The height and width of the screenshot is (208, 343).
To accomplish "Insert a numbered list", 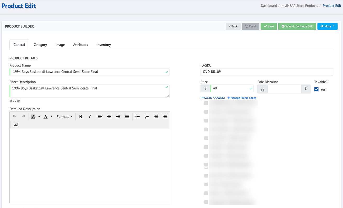I will (x=147, y=117).
